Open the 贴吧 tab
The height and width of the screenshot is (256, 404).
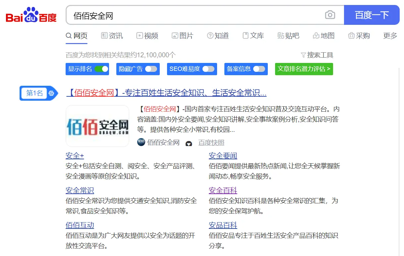pos(288,36)
